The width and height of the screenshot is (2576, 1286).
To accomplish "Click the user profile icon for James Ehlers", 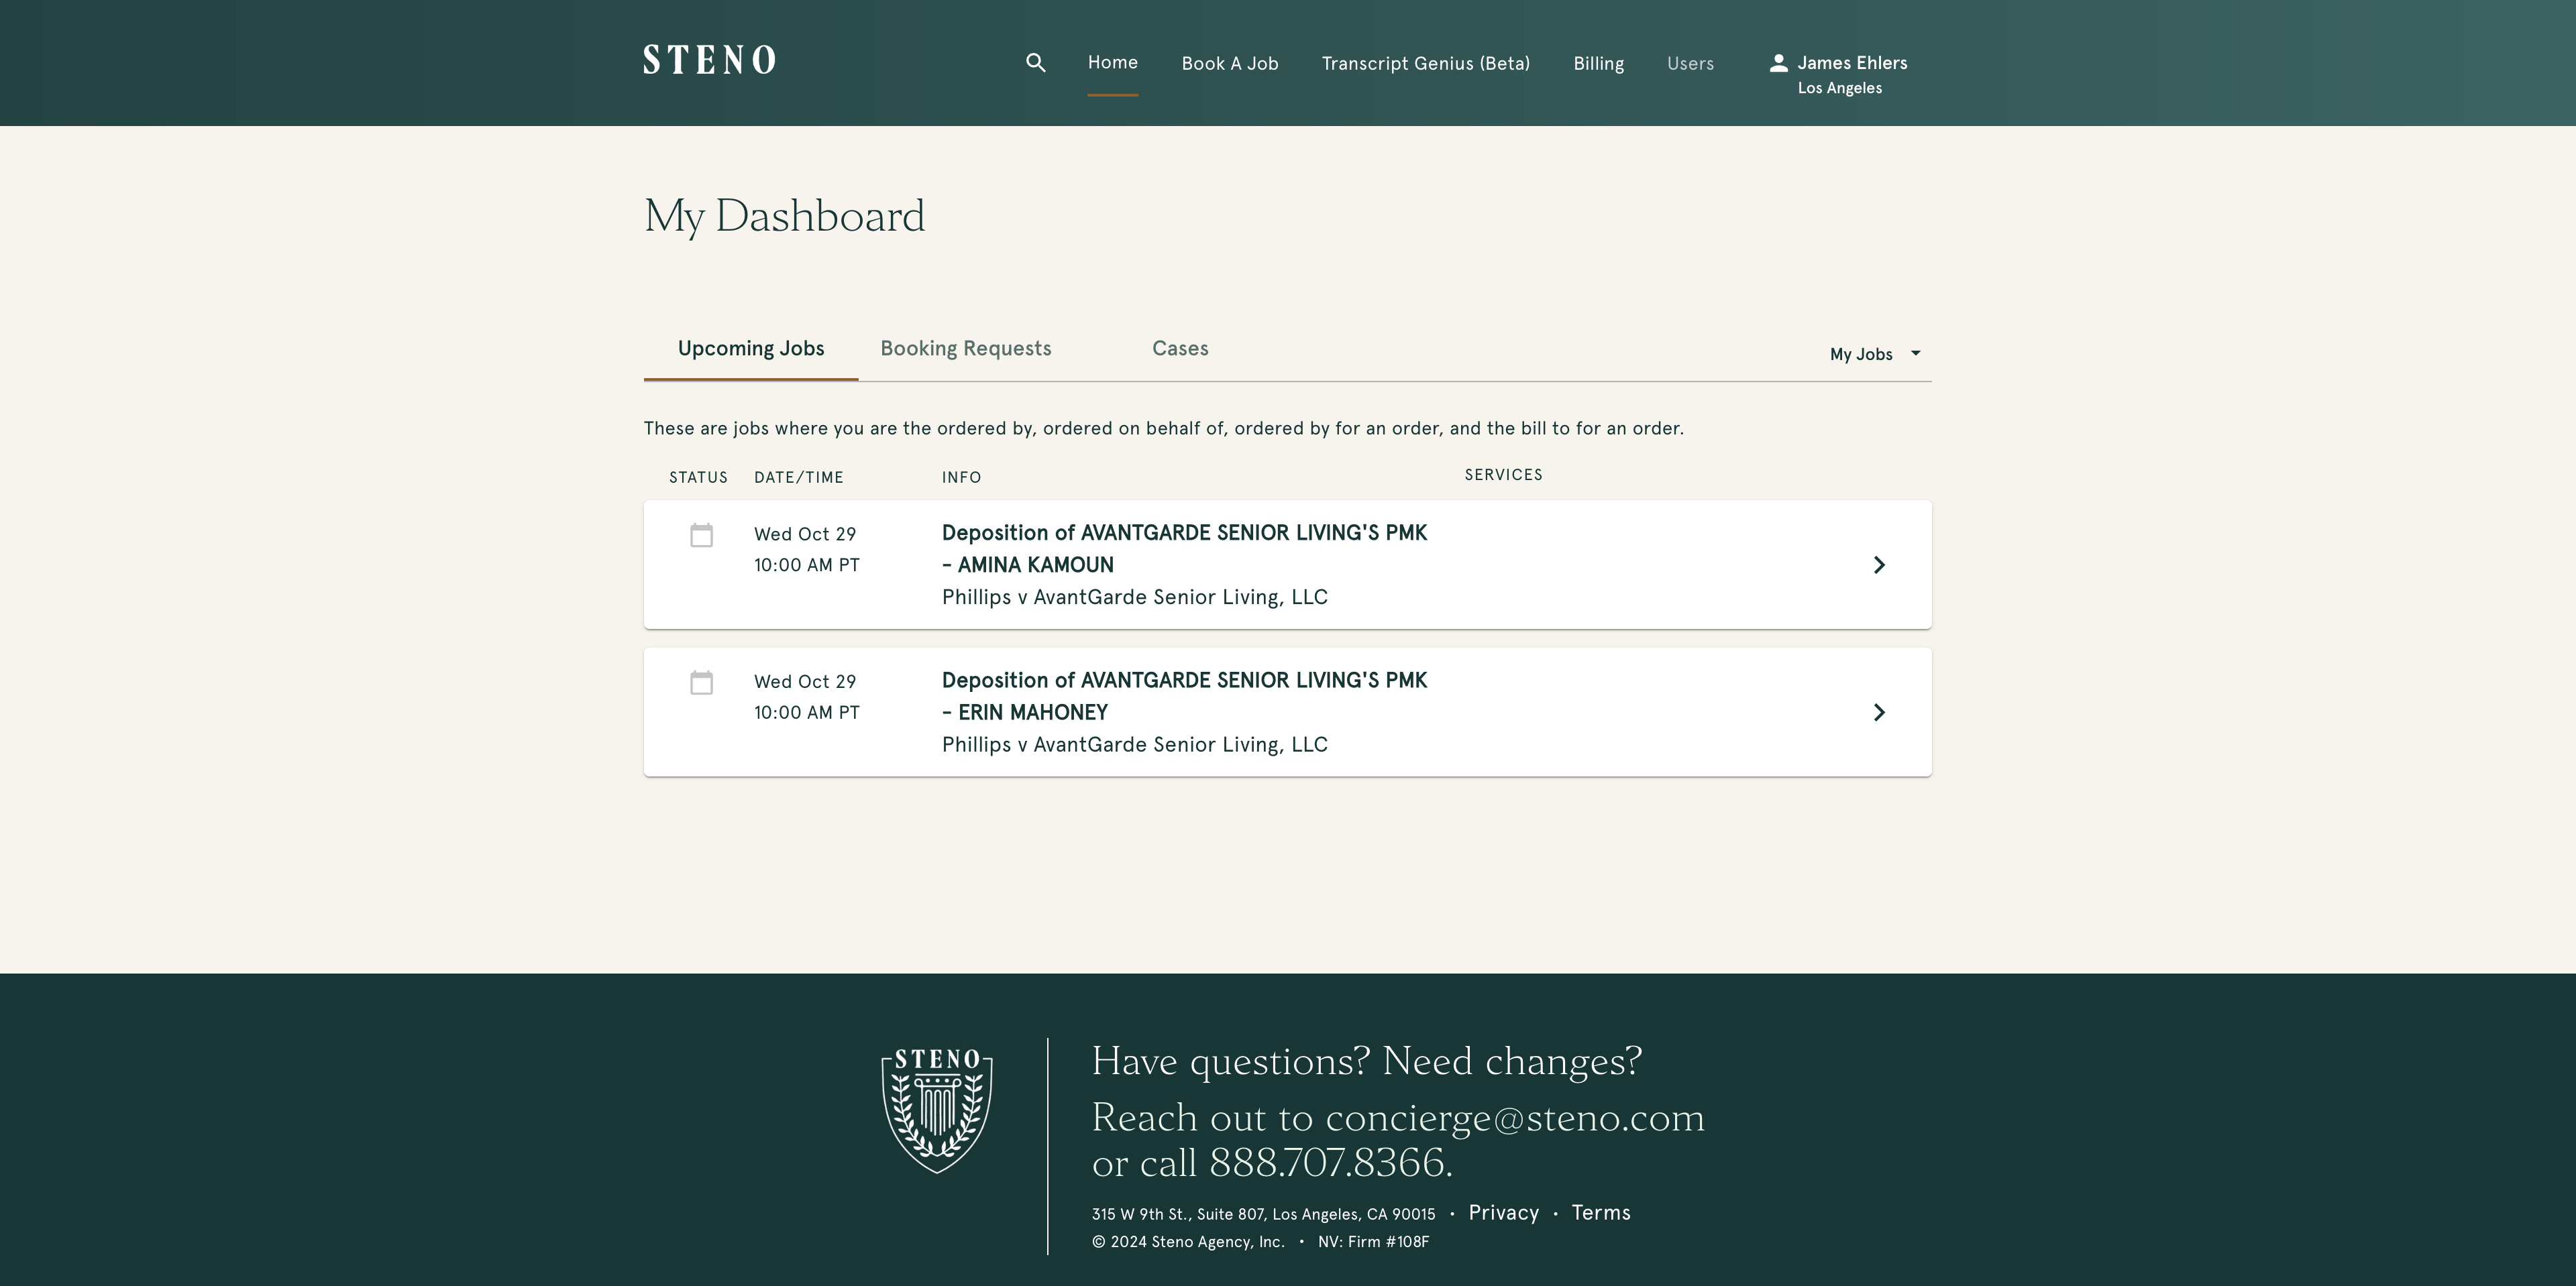I will point(1779,62).
